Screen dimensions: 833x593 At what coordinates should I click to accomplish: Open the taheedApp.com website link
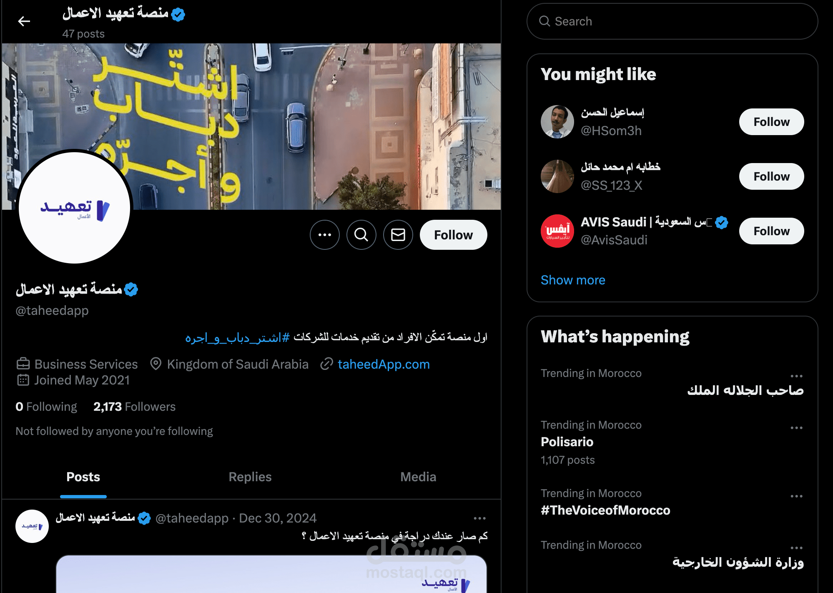point(384,364)
